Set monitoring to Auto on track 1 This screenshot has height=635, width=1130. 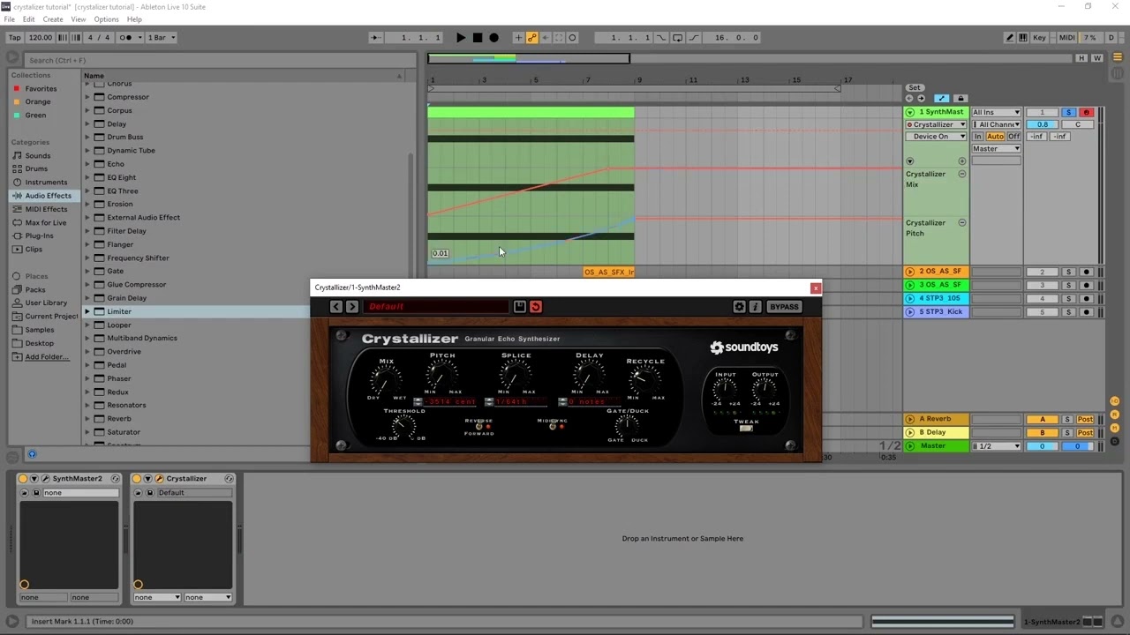pyautogui.click(x=995, y=136)
